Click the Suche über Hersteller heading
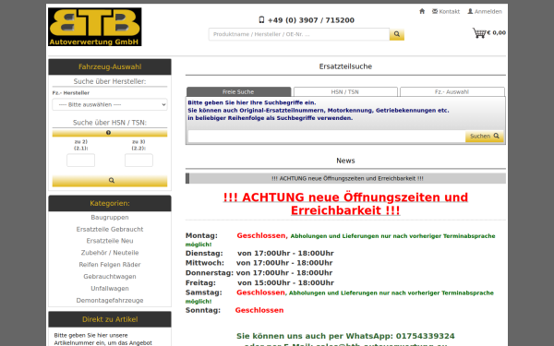 (110, 81)
